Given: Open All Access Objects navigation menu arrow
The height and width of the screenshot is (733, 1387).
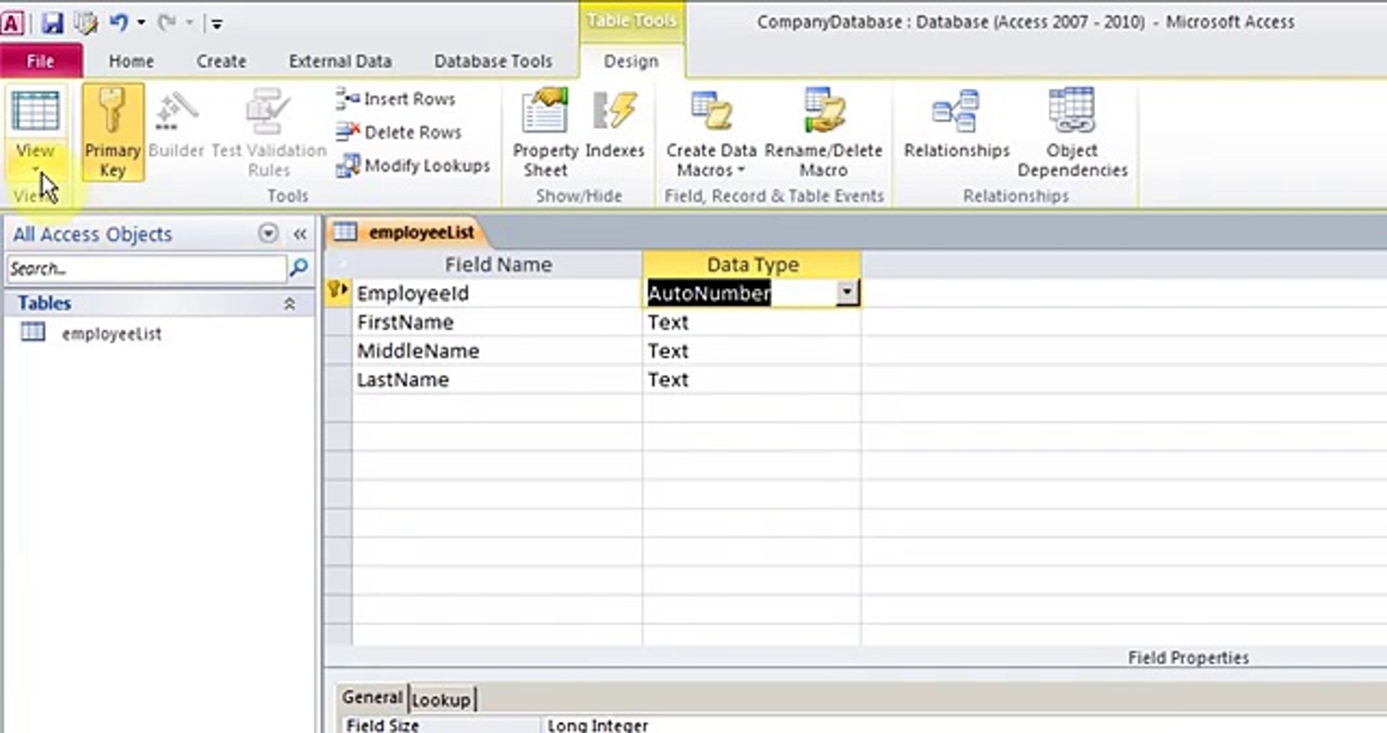Looking at the screenshot, I should pyautogui.click(x=268, y=234).
